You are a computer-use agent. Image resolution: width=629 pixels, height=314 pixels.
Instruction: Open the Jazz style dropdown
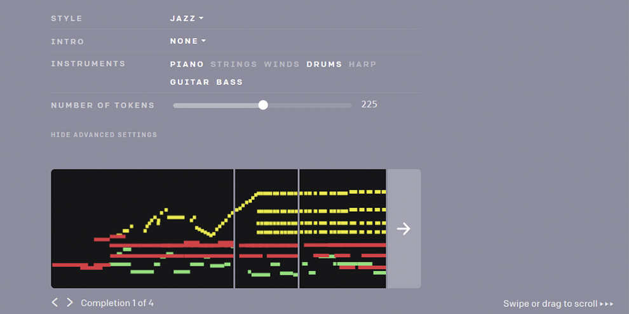pos(187,18)
